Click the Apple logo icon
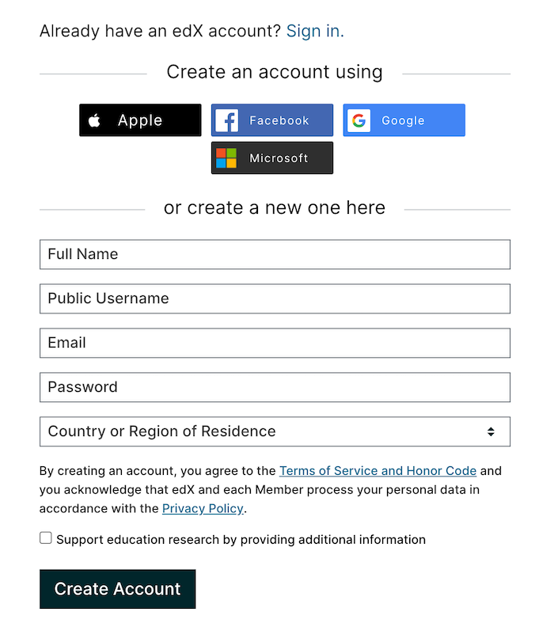The width and height of the screenshot is (554, 623). pos(94,120)
